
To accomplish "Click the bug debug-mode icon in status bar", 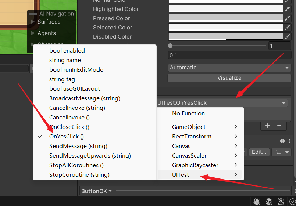I will (x=257, y=201).
